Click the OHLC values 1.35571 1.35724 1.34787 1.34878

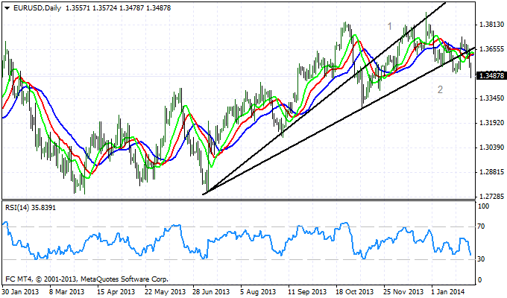tap(118, 8)
